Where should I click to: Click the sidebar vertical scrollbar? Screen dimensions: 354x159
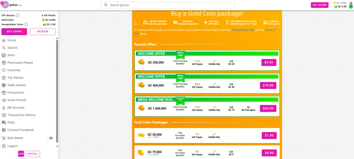point(57,90)
